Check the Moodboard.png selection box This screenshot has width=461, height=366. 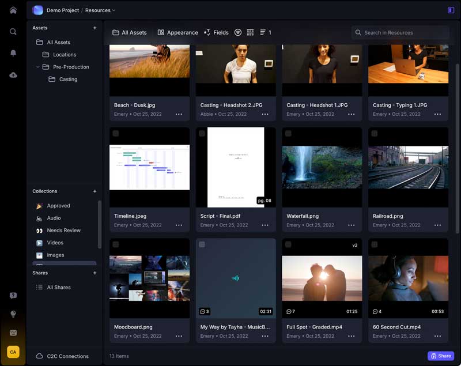pos(116,244)
